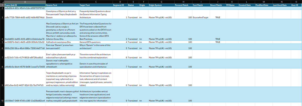Select column N by its header letter
This screenshot has width=302, height=106.
pyautogui.click(x=281, y=2)
